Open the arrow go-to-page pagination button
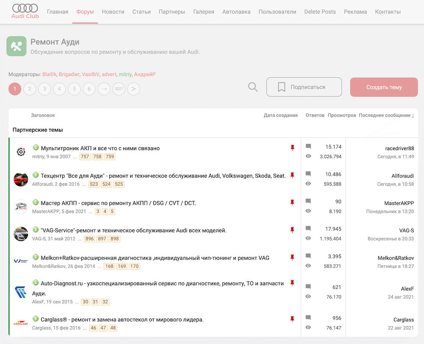Screen dimensions: 424x344 [x=104, y=89]
